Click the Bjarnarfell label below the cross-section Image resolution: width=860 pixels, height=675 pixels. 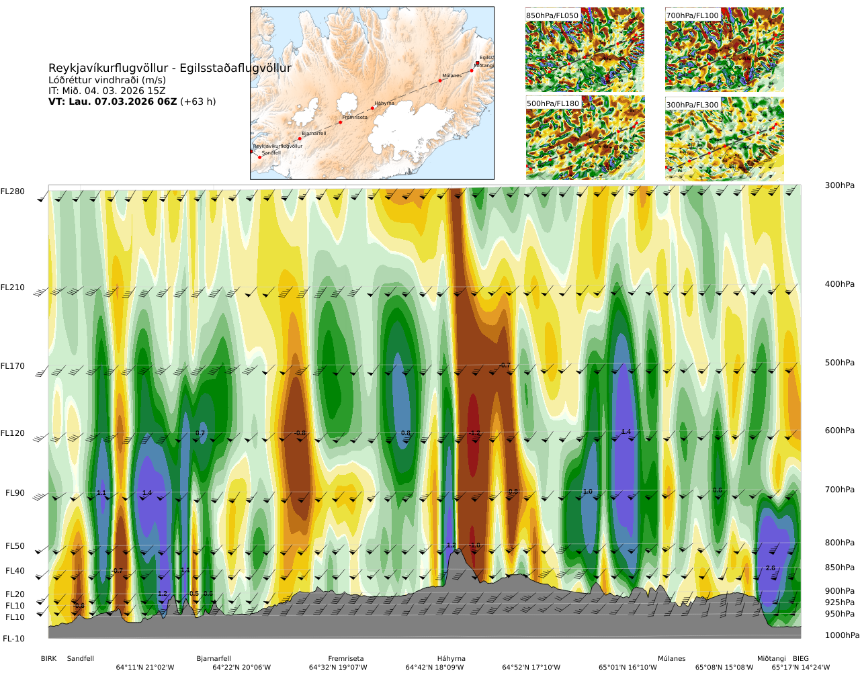coord(214,659)
